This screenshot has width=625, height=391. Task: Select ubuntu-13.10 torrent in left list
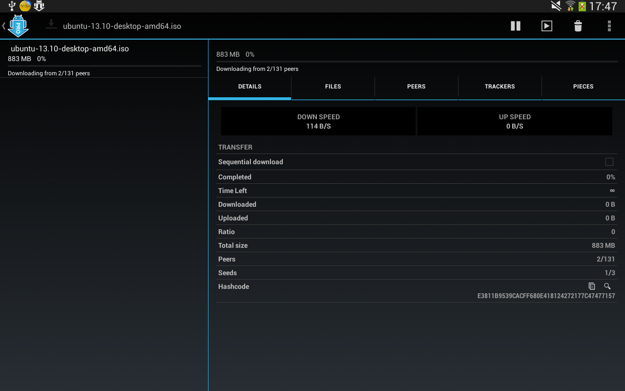tap(70, 49)
